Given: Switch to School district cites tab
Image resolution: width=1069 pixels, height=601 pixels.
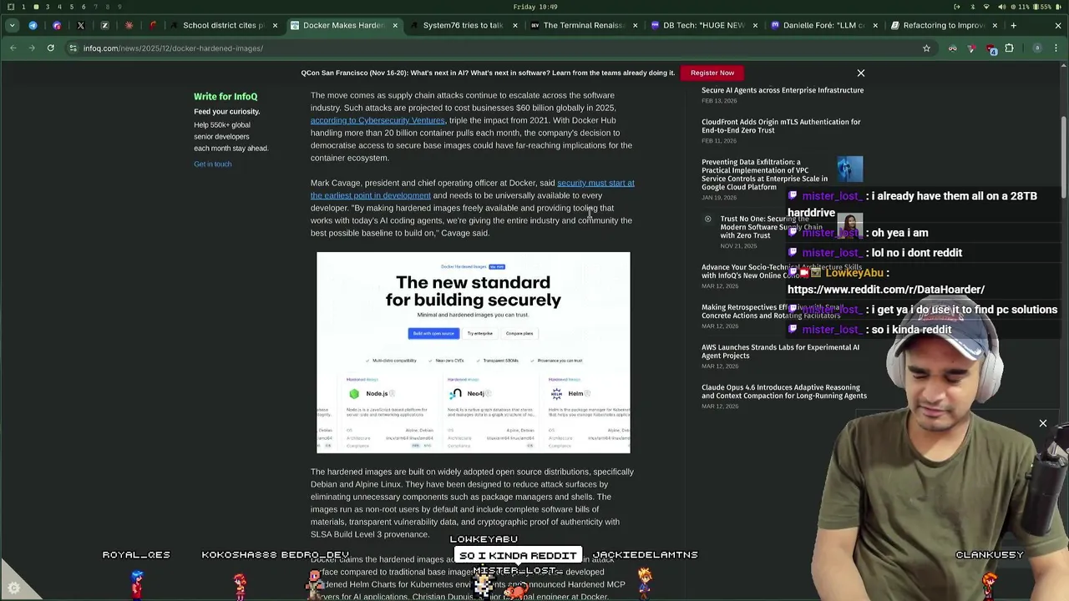Looking at the screenshot, I should tap(224, 25).
